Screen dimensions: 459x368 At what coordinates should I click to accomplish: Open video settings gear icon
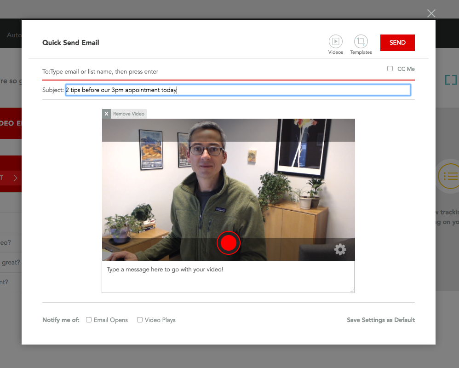pyautogui.click(x=340, y=249)
